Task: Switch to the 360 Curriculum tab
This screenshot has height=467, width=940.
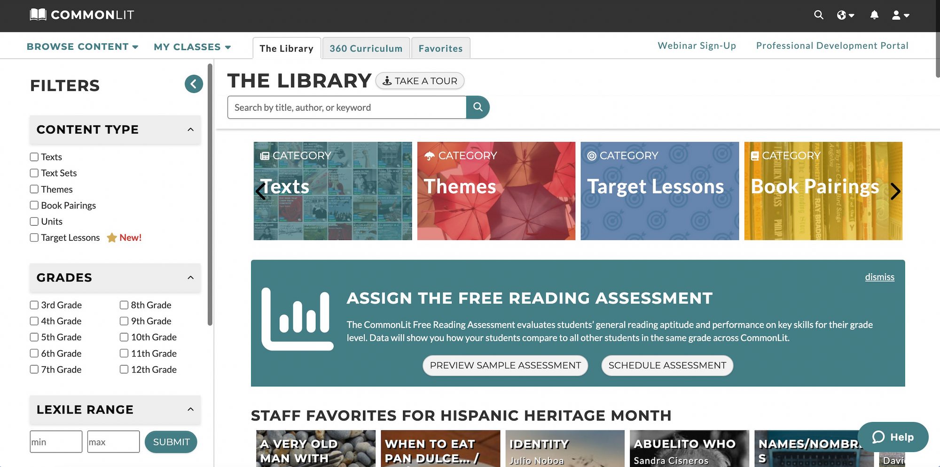Action: [366, 48]
